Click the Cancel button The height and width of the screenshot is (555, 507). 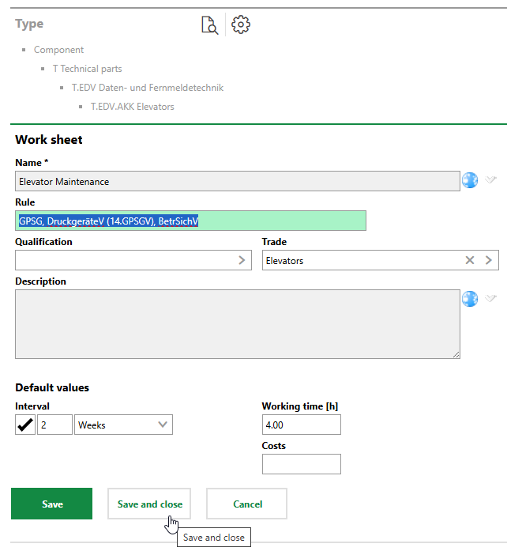pyautogui.click(x=247, y=504)
